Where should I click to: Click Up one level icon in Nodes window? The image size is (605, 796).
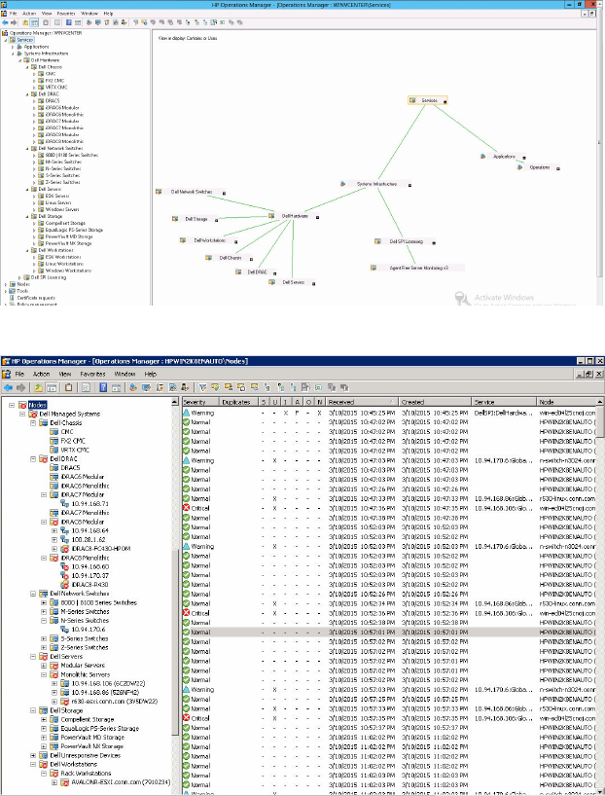pos(39,388)
